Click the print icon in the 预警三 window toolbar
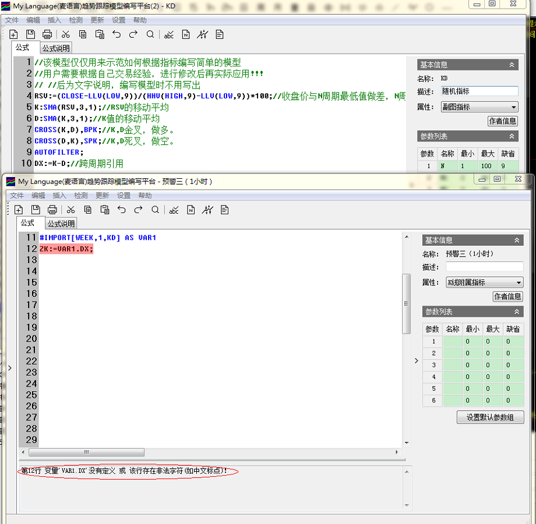Image resolution: width=536 pixels, height=524 pixels. click(x=52, y=210)
